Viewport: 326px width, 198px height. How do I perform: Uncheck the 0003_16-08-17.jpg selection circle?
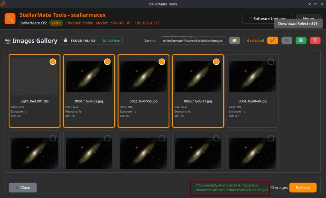point(216,62)
